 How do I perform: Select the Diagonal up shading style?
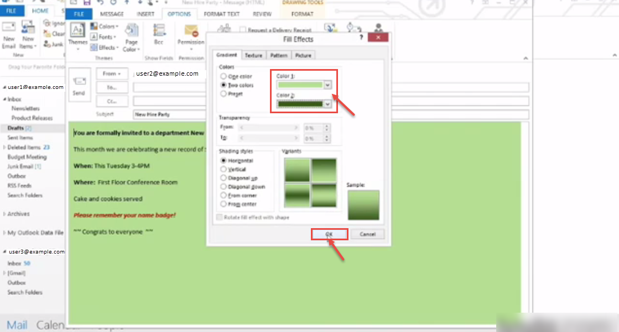click(223, 178)
